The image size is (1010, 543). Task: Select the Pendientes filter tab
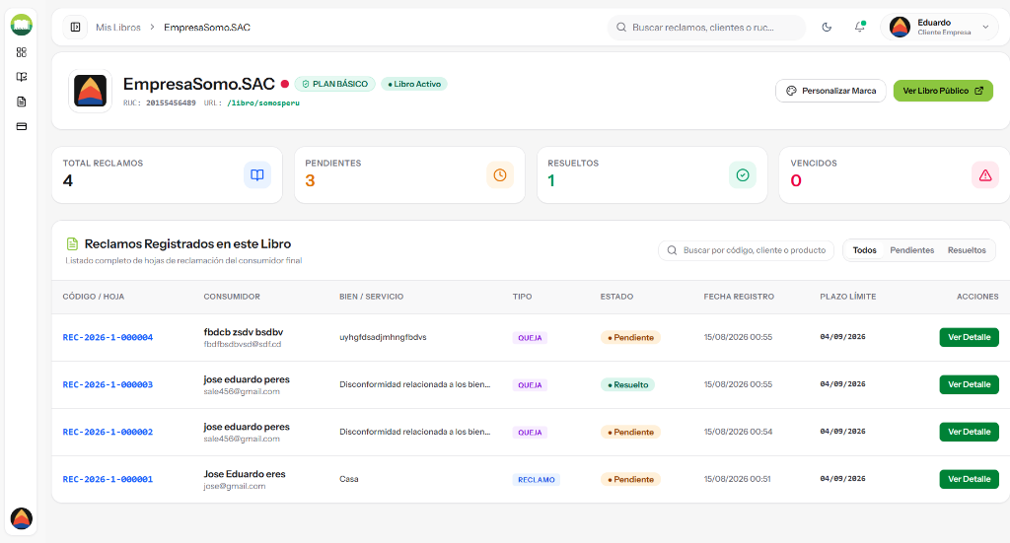pos(912,250)
